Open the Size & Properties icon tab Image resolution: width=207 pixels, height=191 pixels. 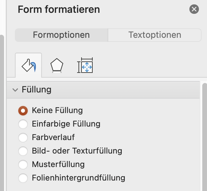[85, 65]
